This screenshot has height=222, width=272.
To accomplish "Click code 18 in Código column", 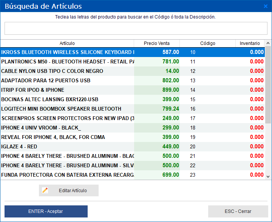I will 193,128.
